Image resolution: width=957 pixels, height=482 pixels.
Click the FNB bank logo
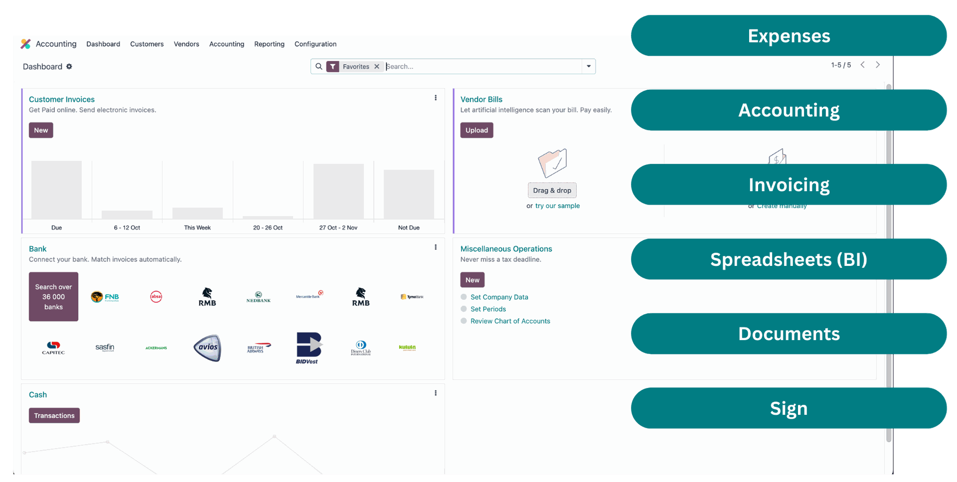tap(105, 297)
